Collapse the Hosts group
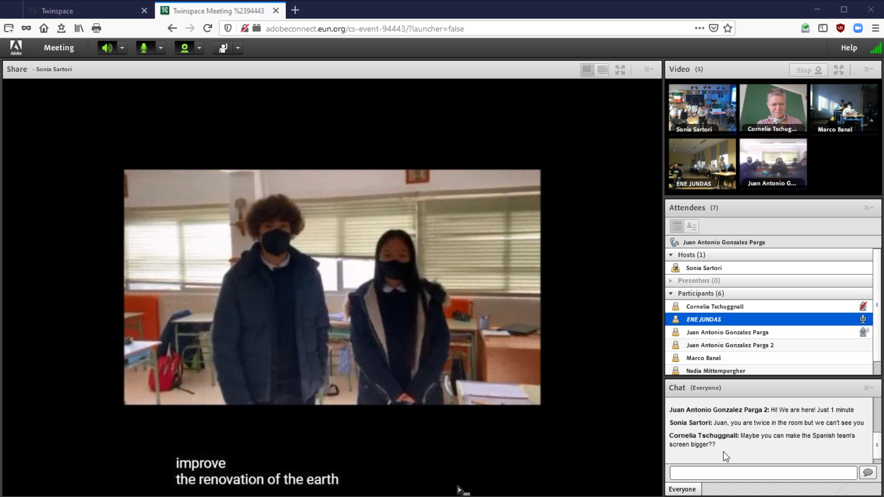Image resolution: width=884 pixels, height=497 pixels. click(671, 255)
